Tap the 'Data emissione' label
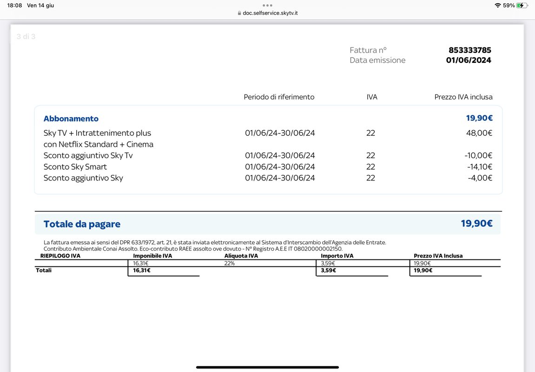535x372 pixels. tap(378, 60)
